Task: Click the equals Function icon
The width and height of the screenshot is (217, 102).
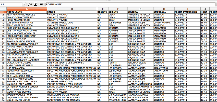Action: tap(41, 4)
